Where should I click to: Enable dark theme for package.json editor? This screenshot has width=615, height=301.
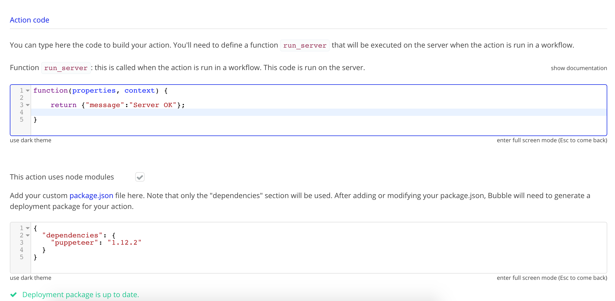(31, 278)
